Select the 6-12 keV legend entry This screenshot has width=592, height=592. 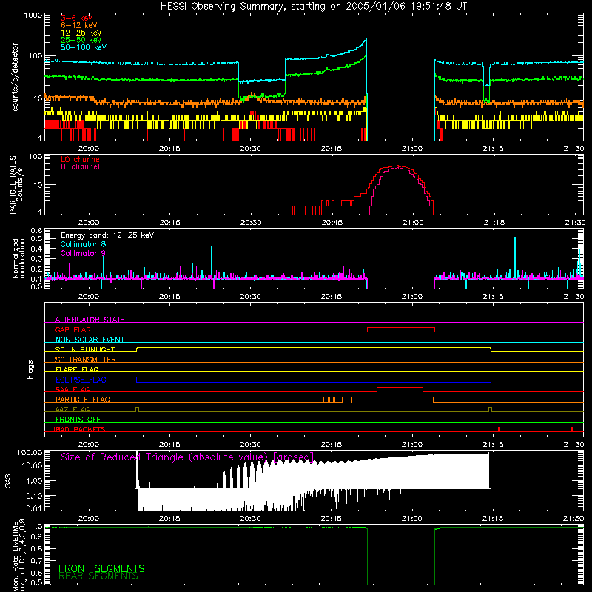pos(79,25)
